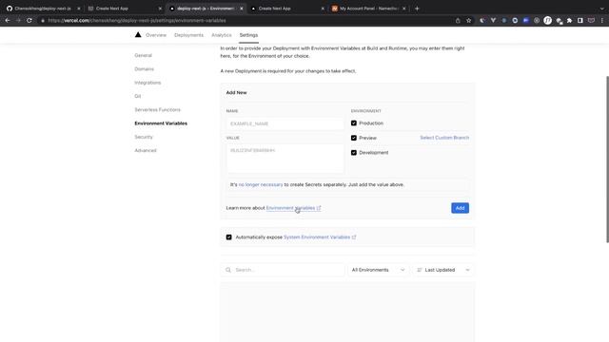Go back with browser back arrow
The width and height of the screenshot is (609, 342).
8,20
